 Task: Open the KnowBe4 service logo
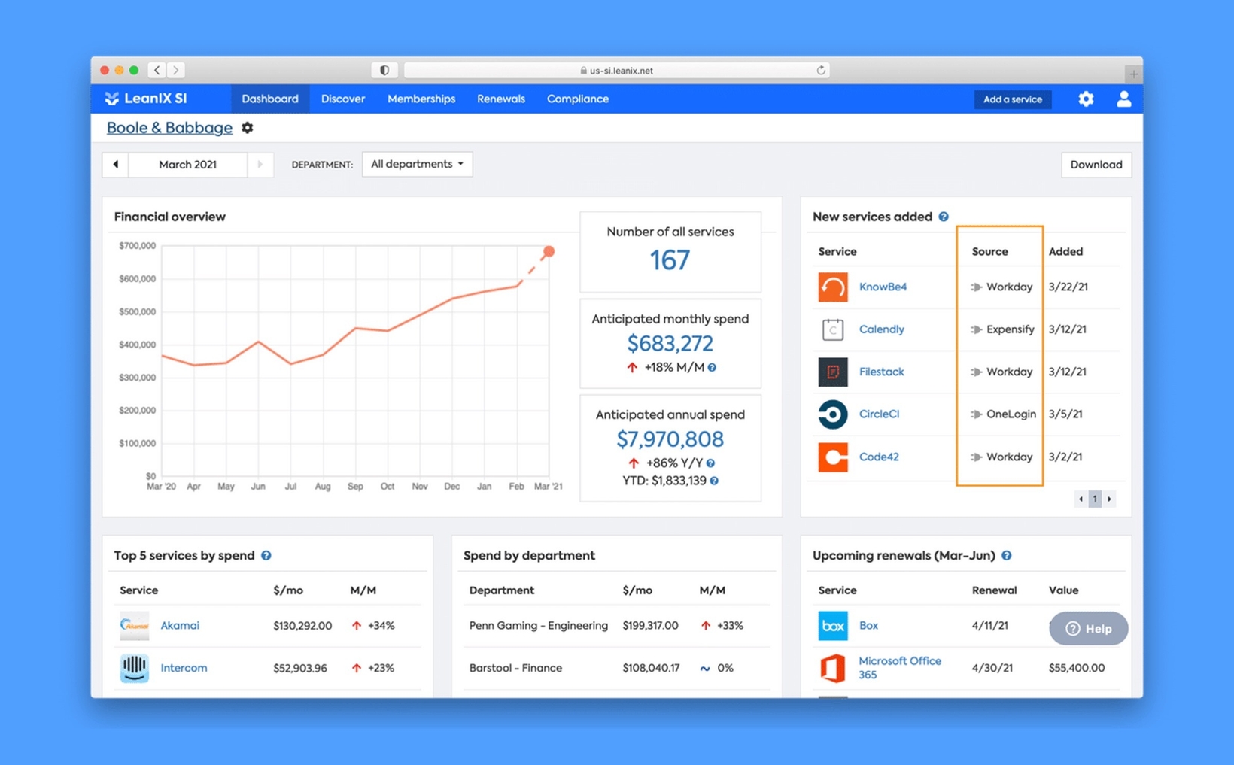point(833,287)
